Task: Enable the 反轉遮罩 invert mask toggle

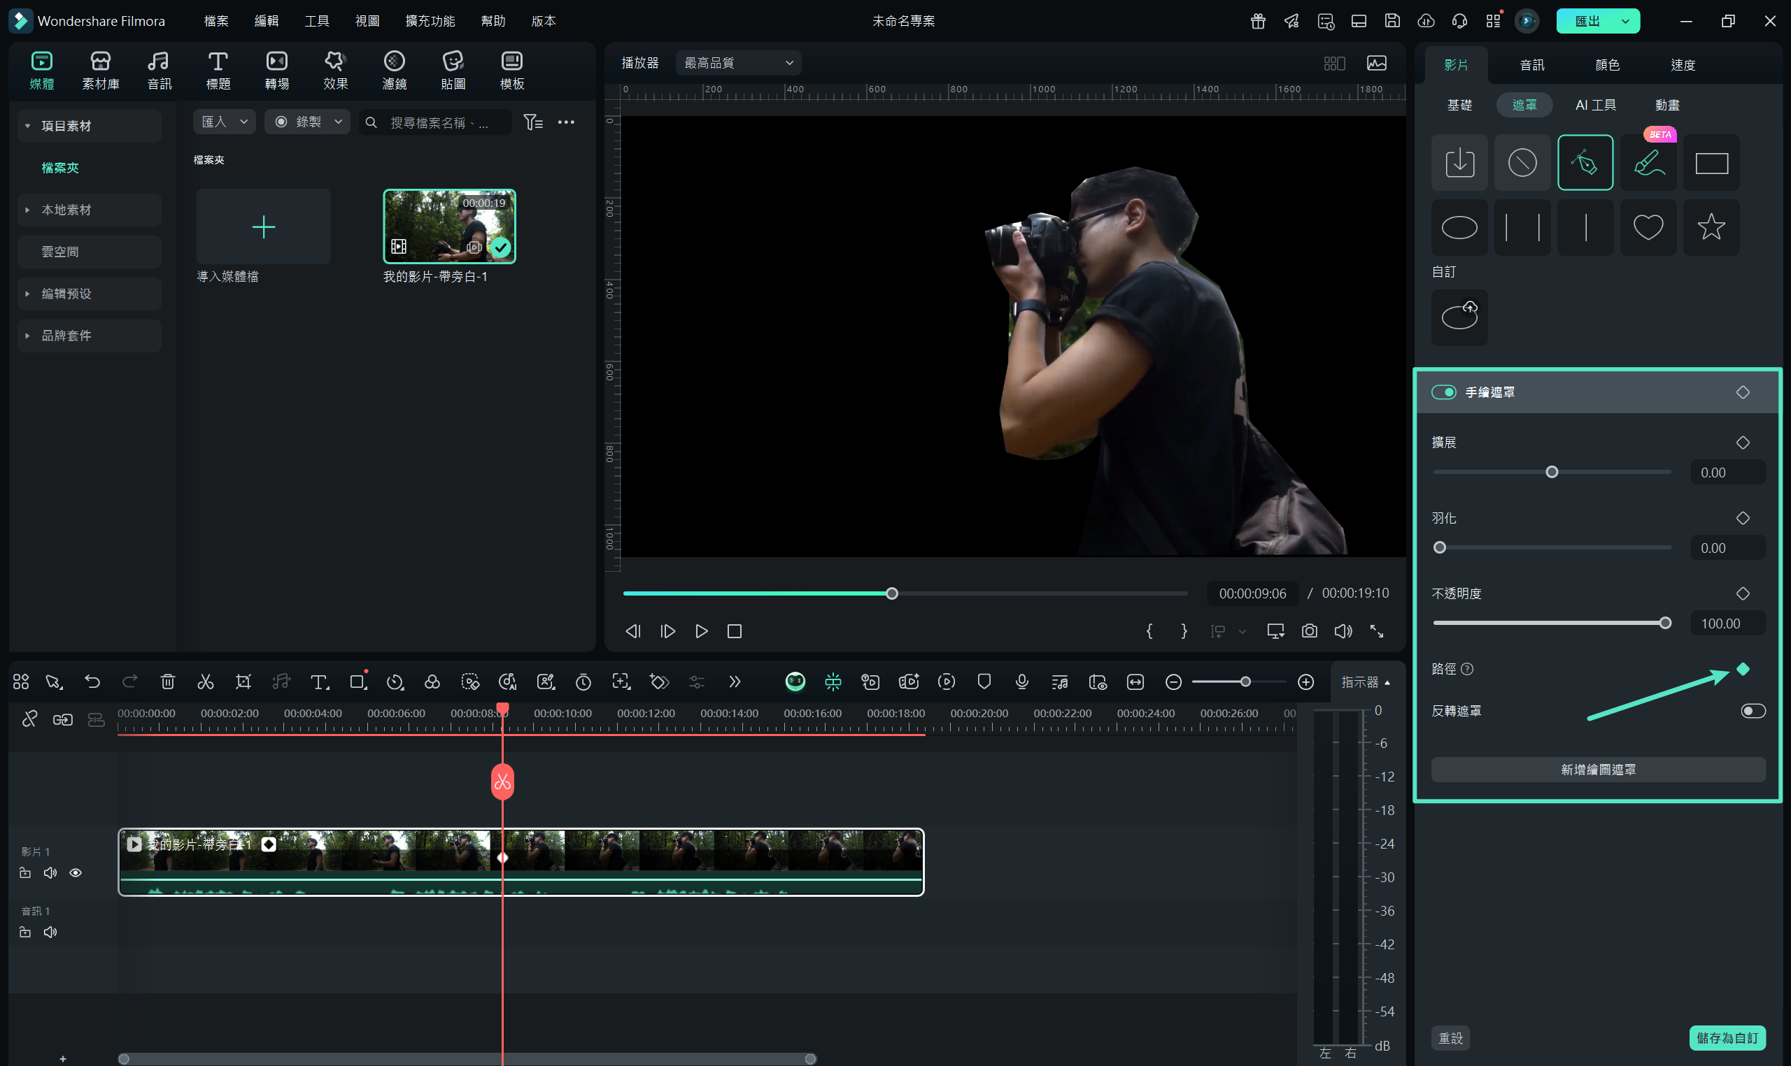Action: tap(1753, 711)
